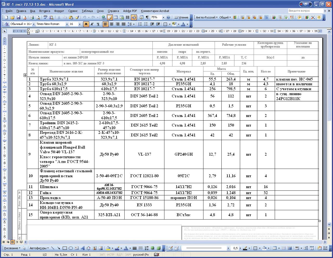Viewport: 333px width, 258px height.
Task: Select the Oval shape tool
Action: point(71,248)
